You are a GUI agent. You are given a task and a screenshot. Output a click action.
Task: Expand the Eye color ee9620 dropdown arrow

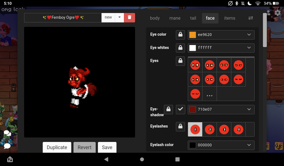coord(249,35)
